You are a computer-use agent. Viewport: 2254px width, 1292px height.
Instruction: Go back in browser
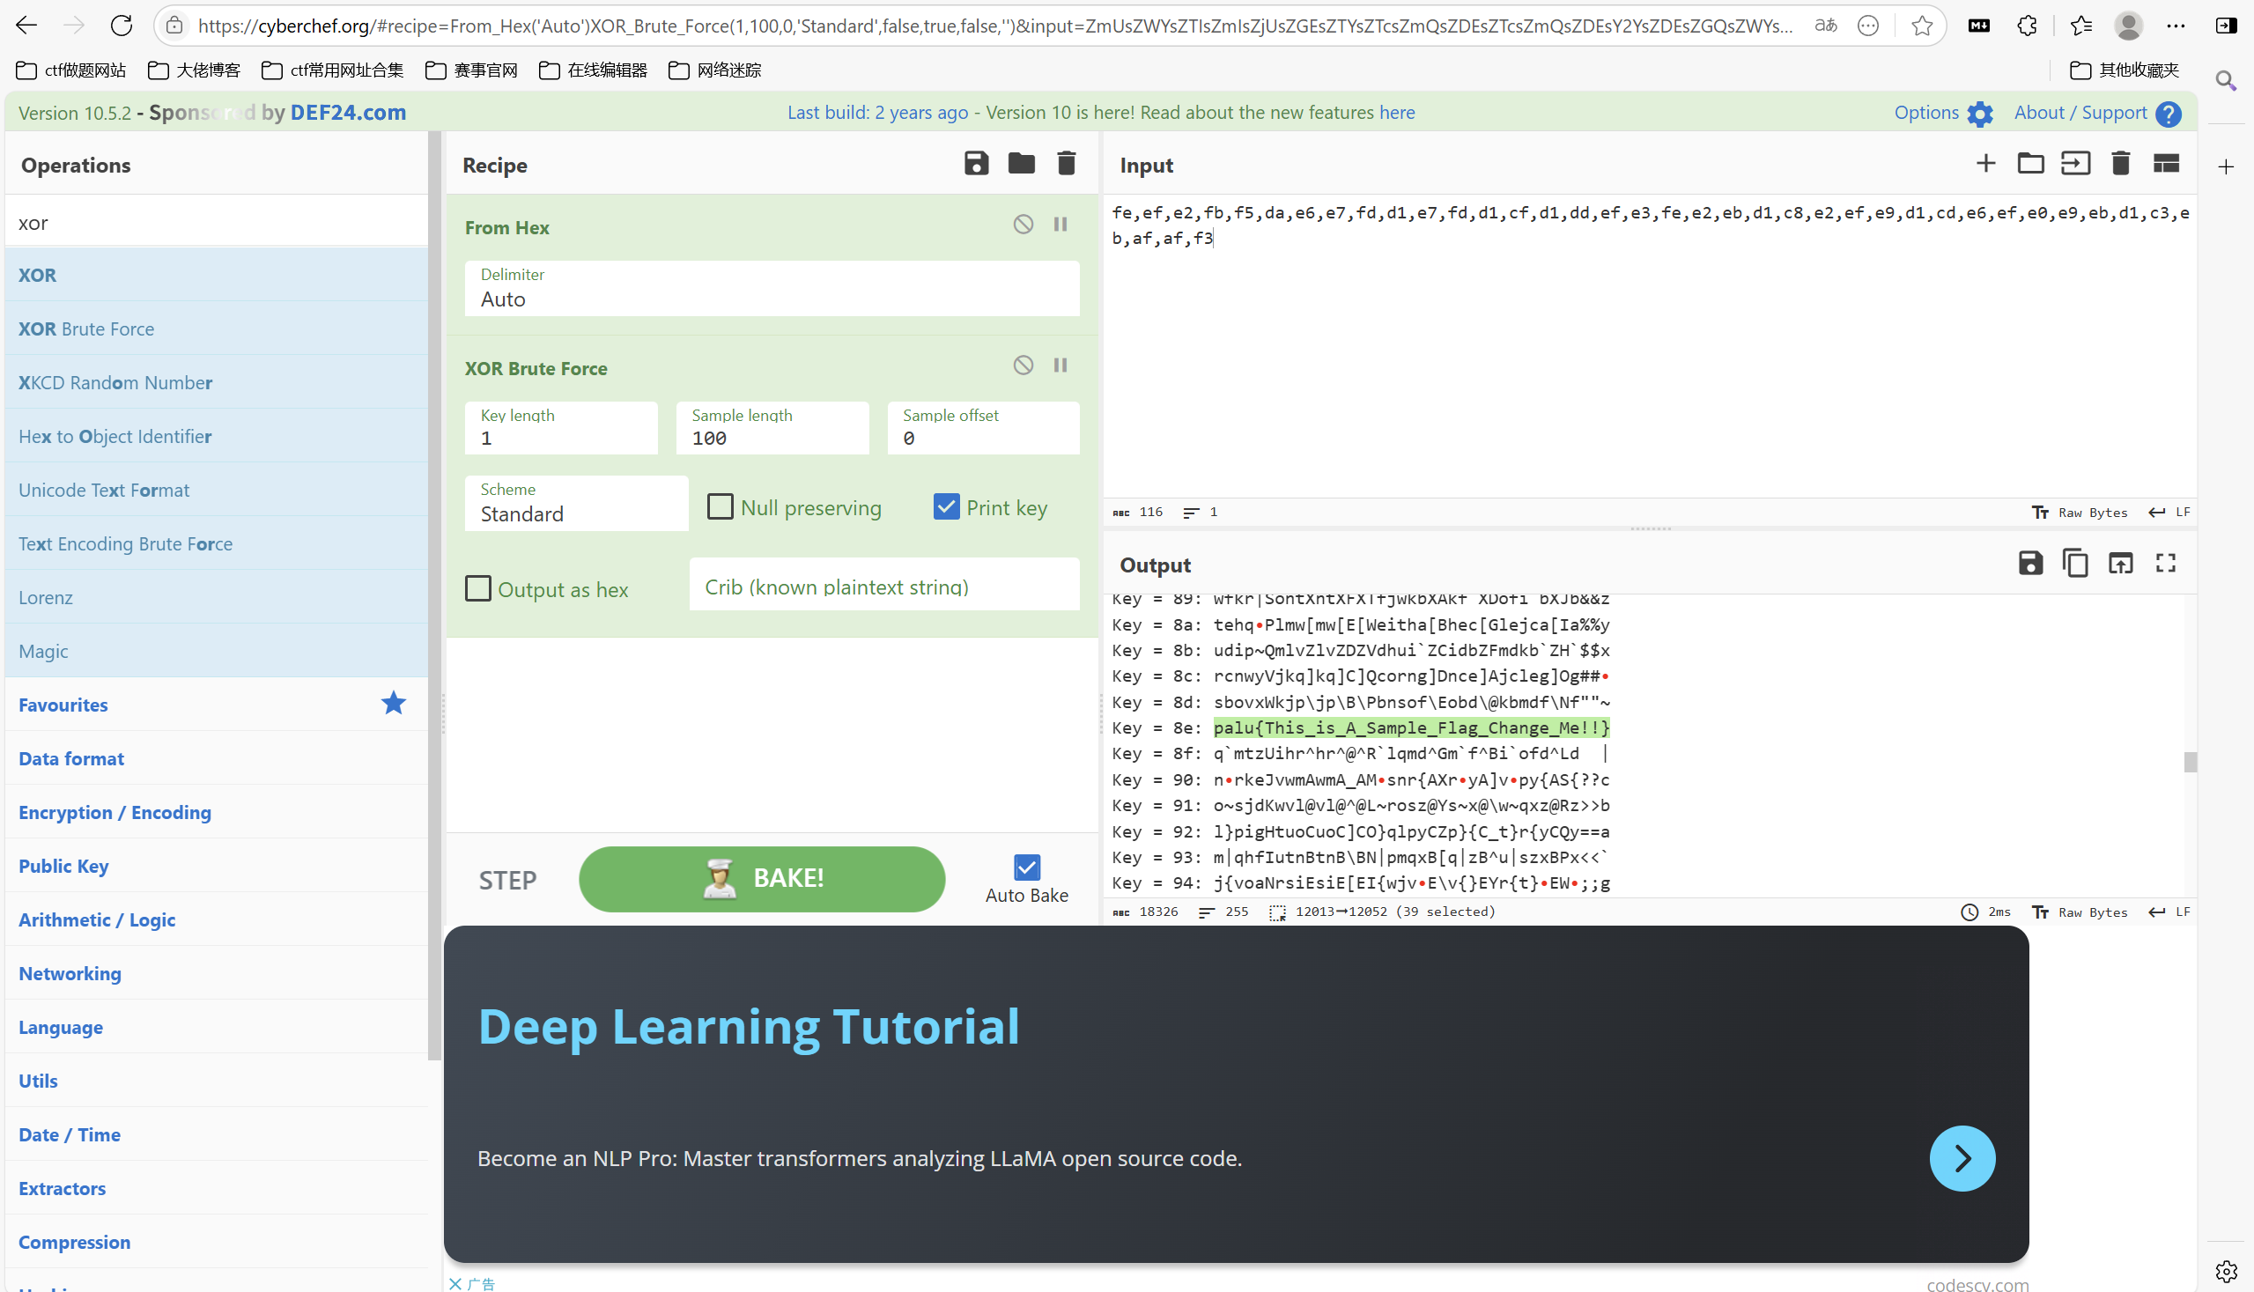tap(26, 26)
